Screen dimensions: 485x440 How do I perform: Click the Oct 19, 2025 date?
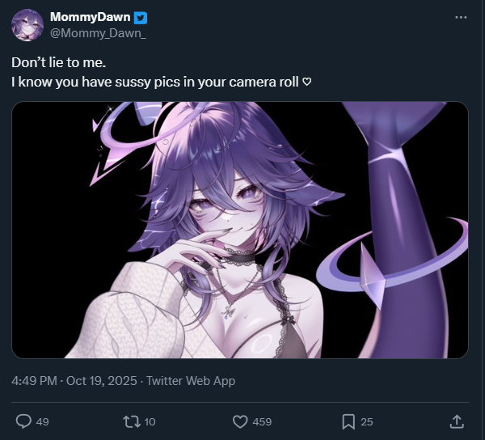[x=102, y=381]
